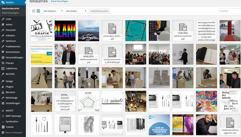Click the Suchen search field
Image resolution: width=241 pixels, height=137 pixels.
coord(229,11)
